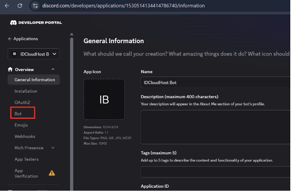
Task: Click the Name input field
Action: [x=216, y=83]
